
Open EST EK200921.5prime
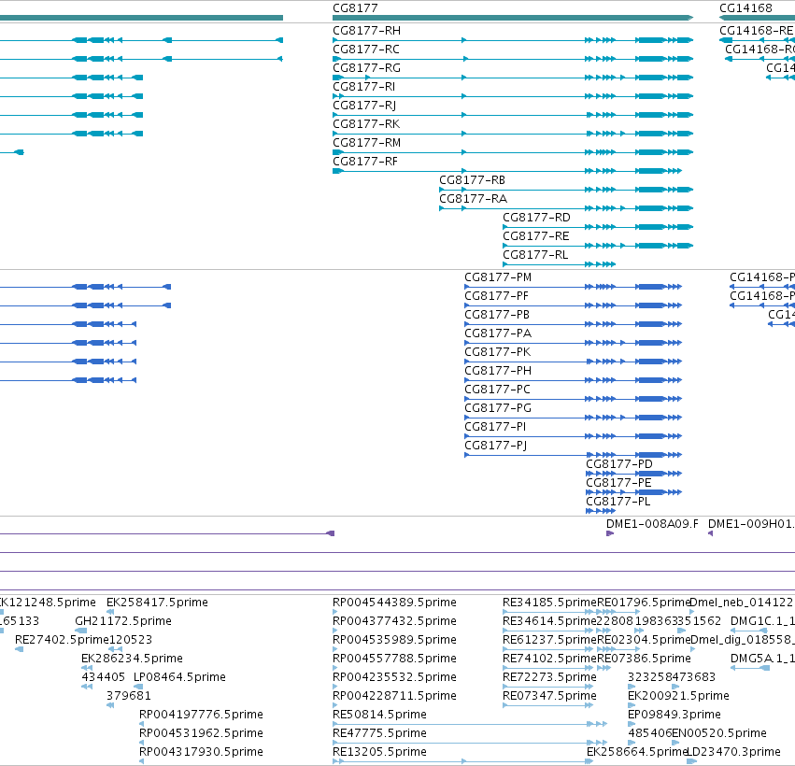678,696
